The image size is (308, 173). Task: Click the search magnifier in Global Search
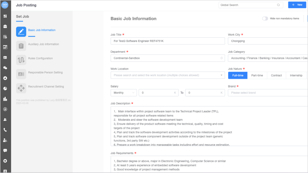278,5
